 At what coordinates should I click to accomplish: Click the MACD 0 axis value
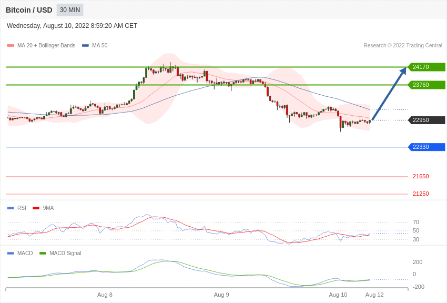point(414,274)
